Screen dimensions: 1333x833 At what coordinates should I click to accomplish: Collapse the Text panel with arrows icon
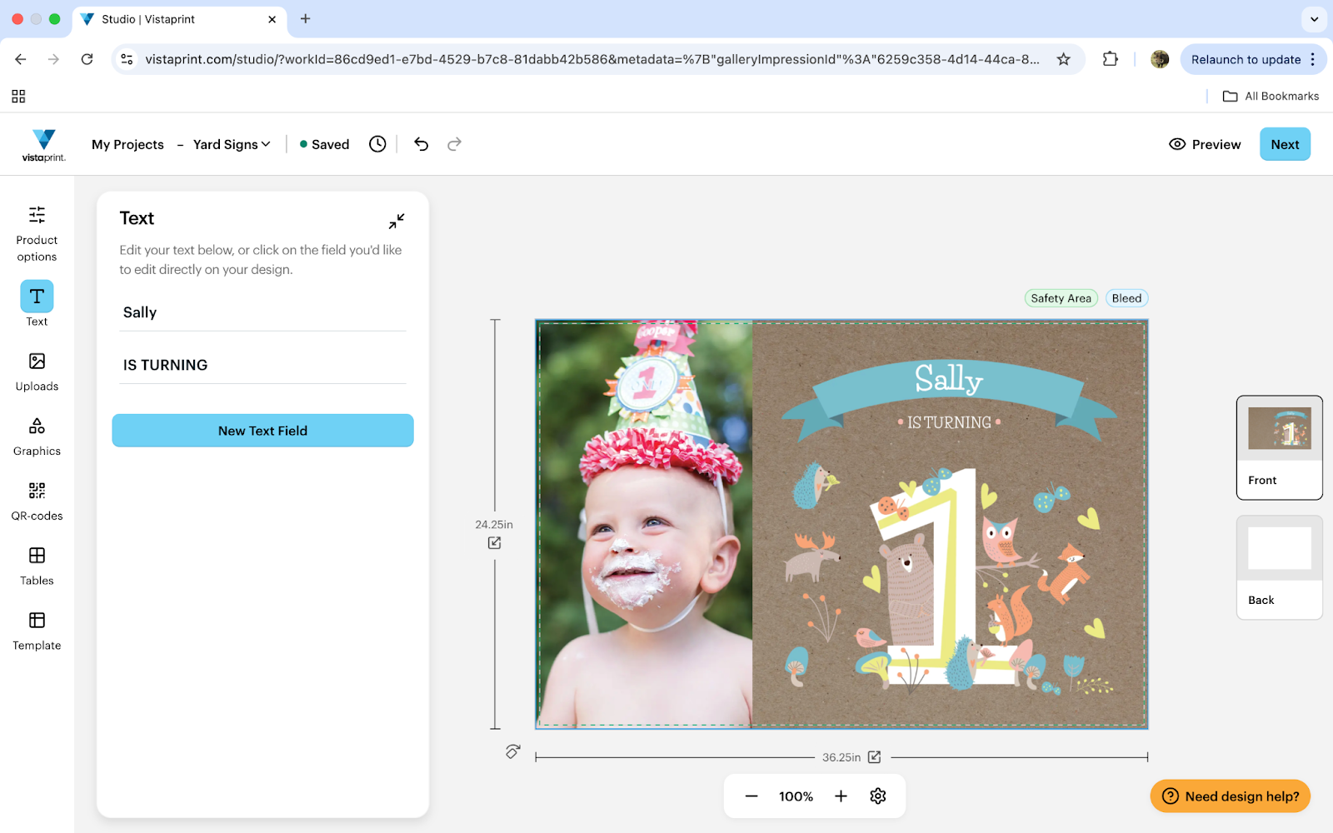pos(397,221)
